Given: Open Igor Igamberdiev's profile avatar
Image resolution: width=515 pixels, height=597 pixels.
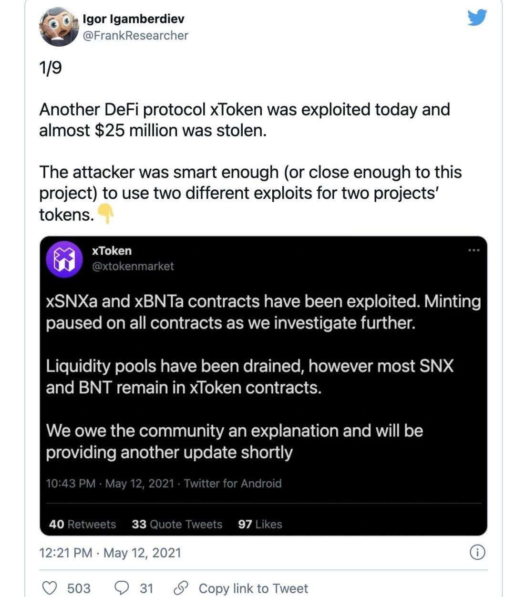Looking at the screenshot, I should tap(58, 27).
